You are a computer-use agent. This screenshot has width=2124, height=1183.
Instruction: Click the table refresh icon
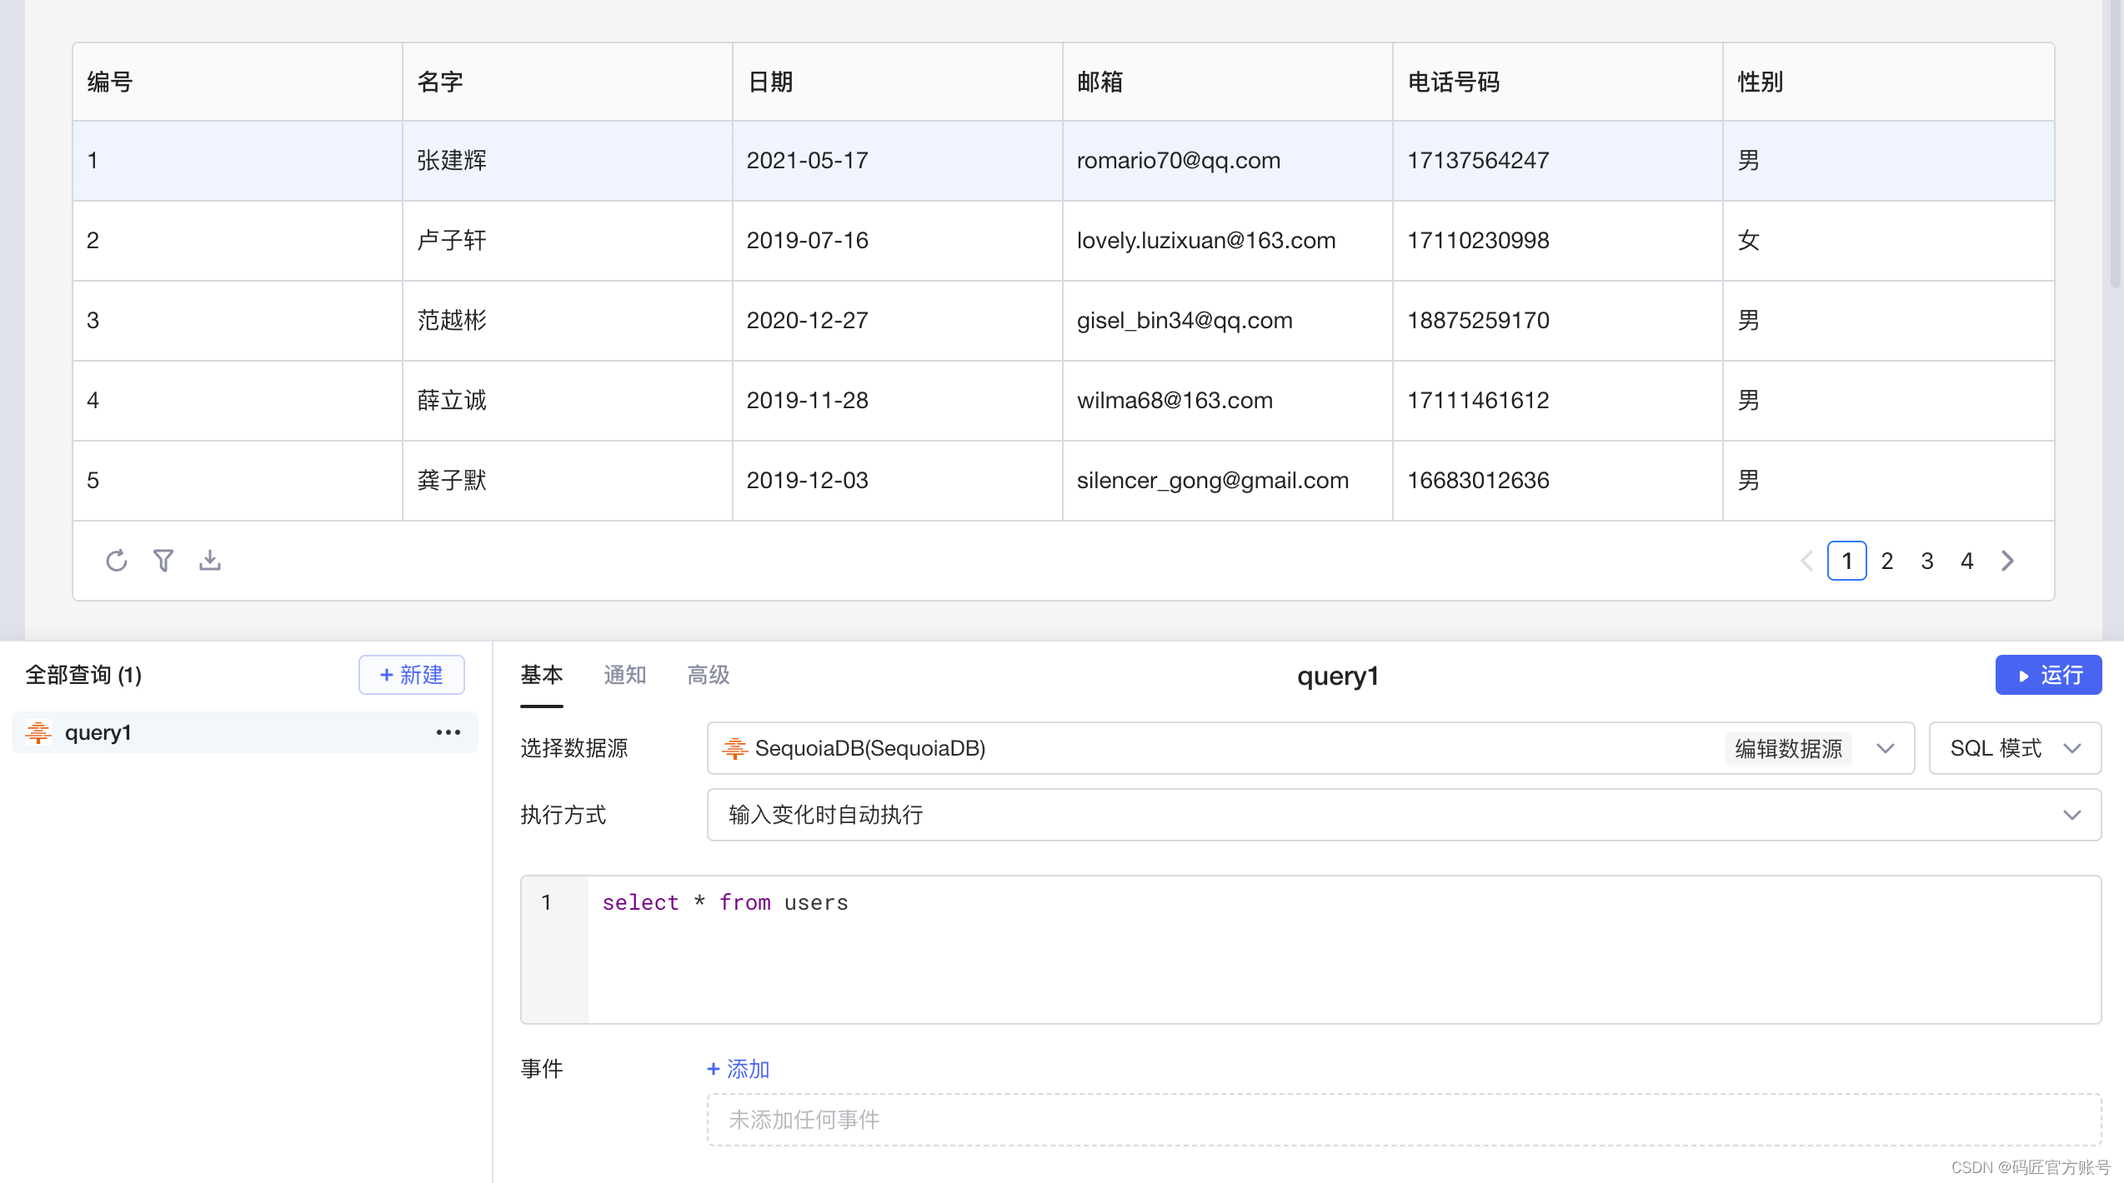pyautogui.click(x=117, y=561)
